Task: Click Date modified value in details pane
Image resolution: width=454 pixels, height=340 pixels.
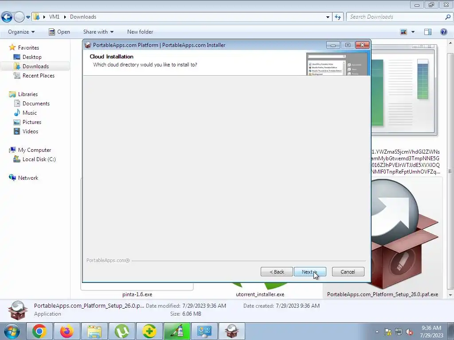Action: [x=204, y=305]
